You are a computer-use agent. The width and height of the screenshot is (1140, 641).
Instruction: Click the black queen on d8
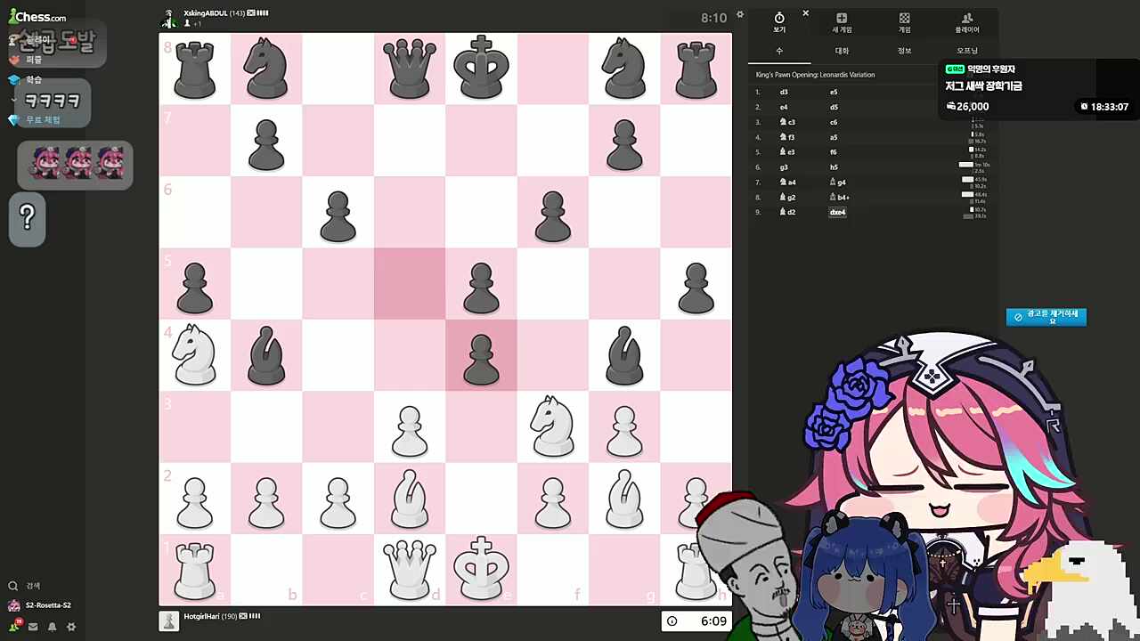point(410,69)
